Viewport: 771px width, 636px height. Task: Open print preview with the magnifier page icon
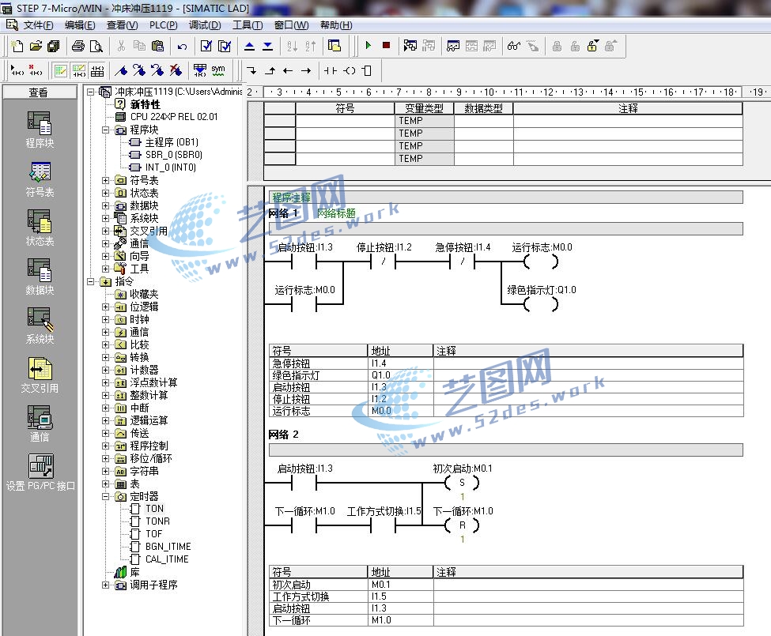[x=96, y=46]
